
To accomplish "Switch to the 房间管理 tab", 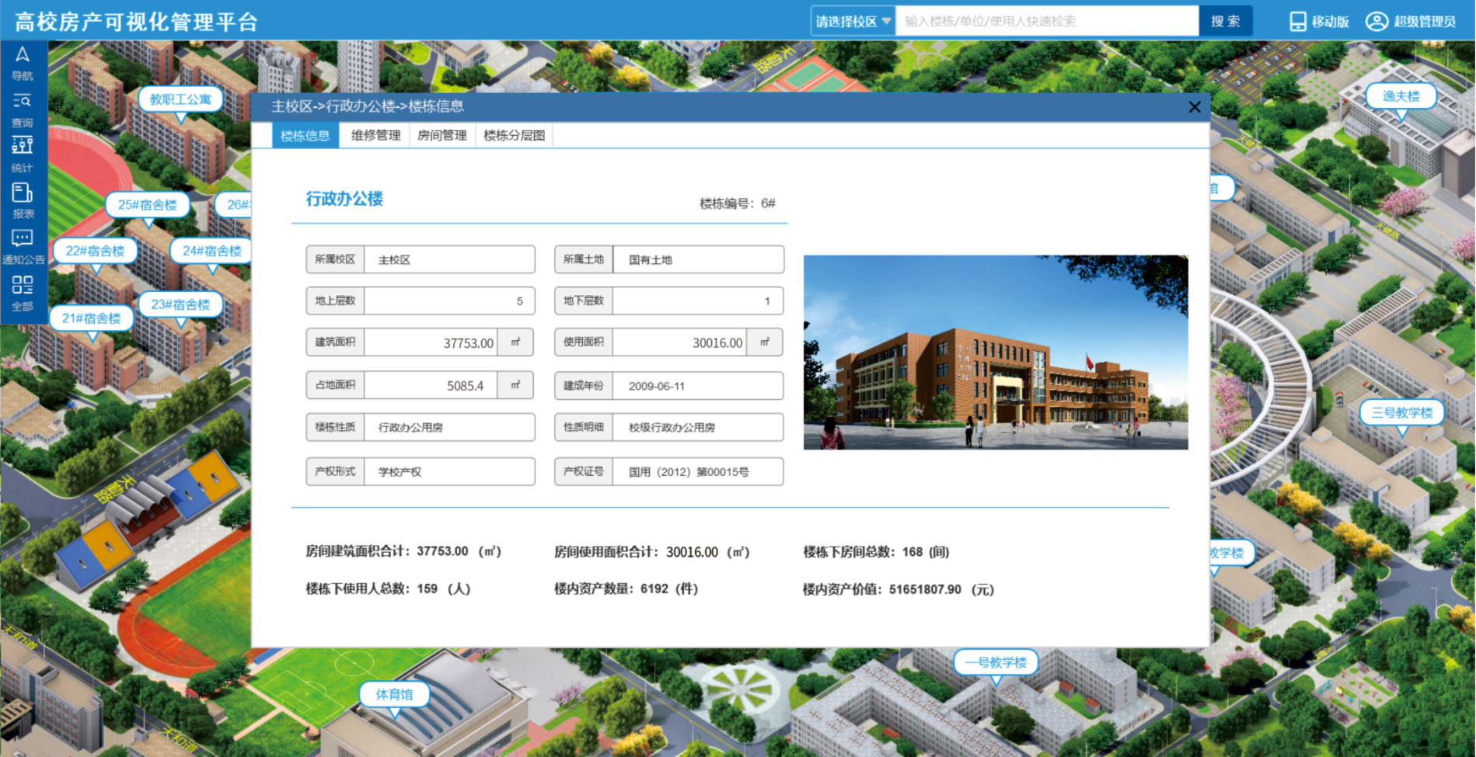I will tap(442, 136).
